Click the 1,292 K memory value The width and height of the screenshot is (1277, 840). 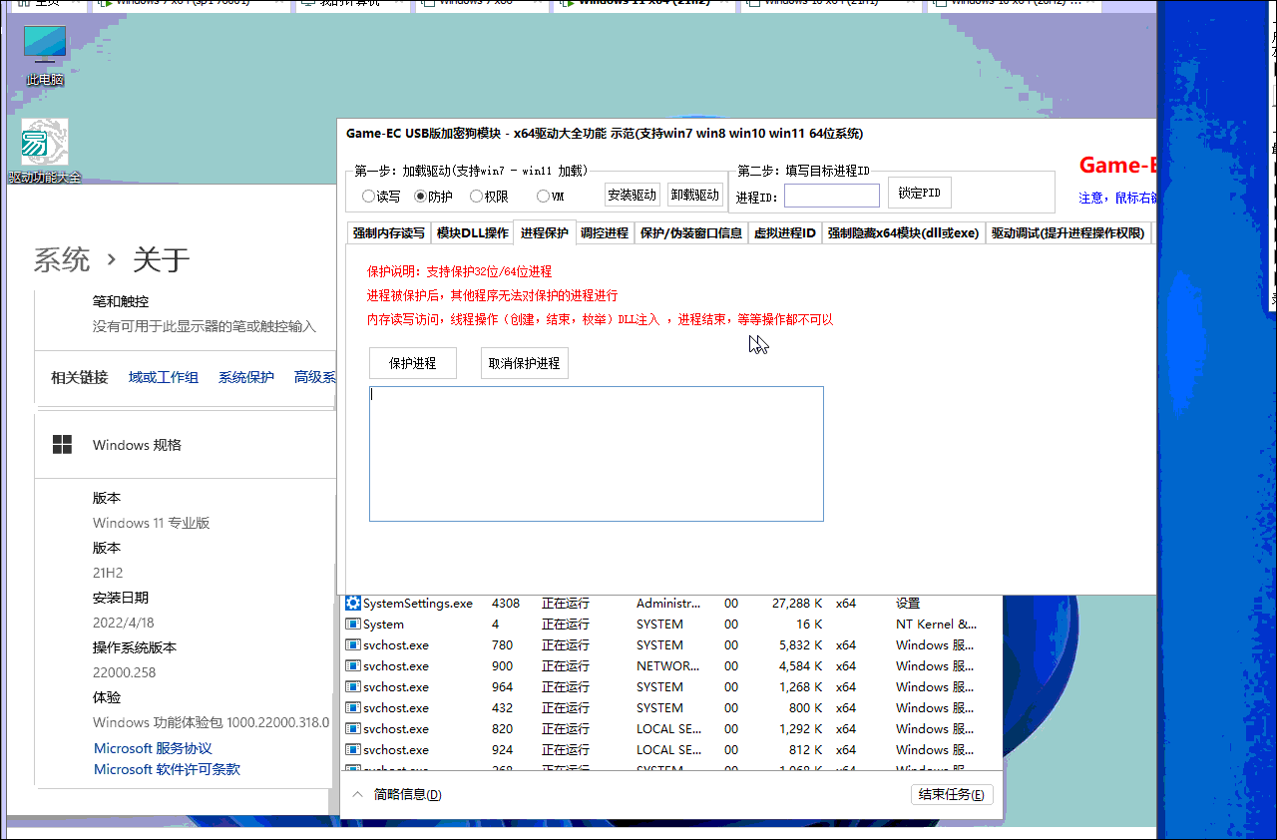pos(801,729)
